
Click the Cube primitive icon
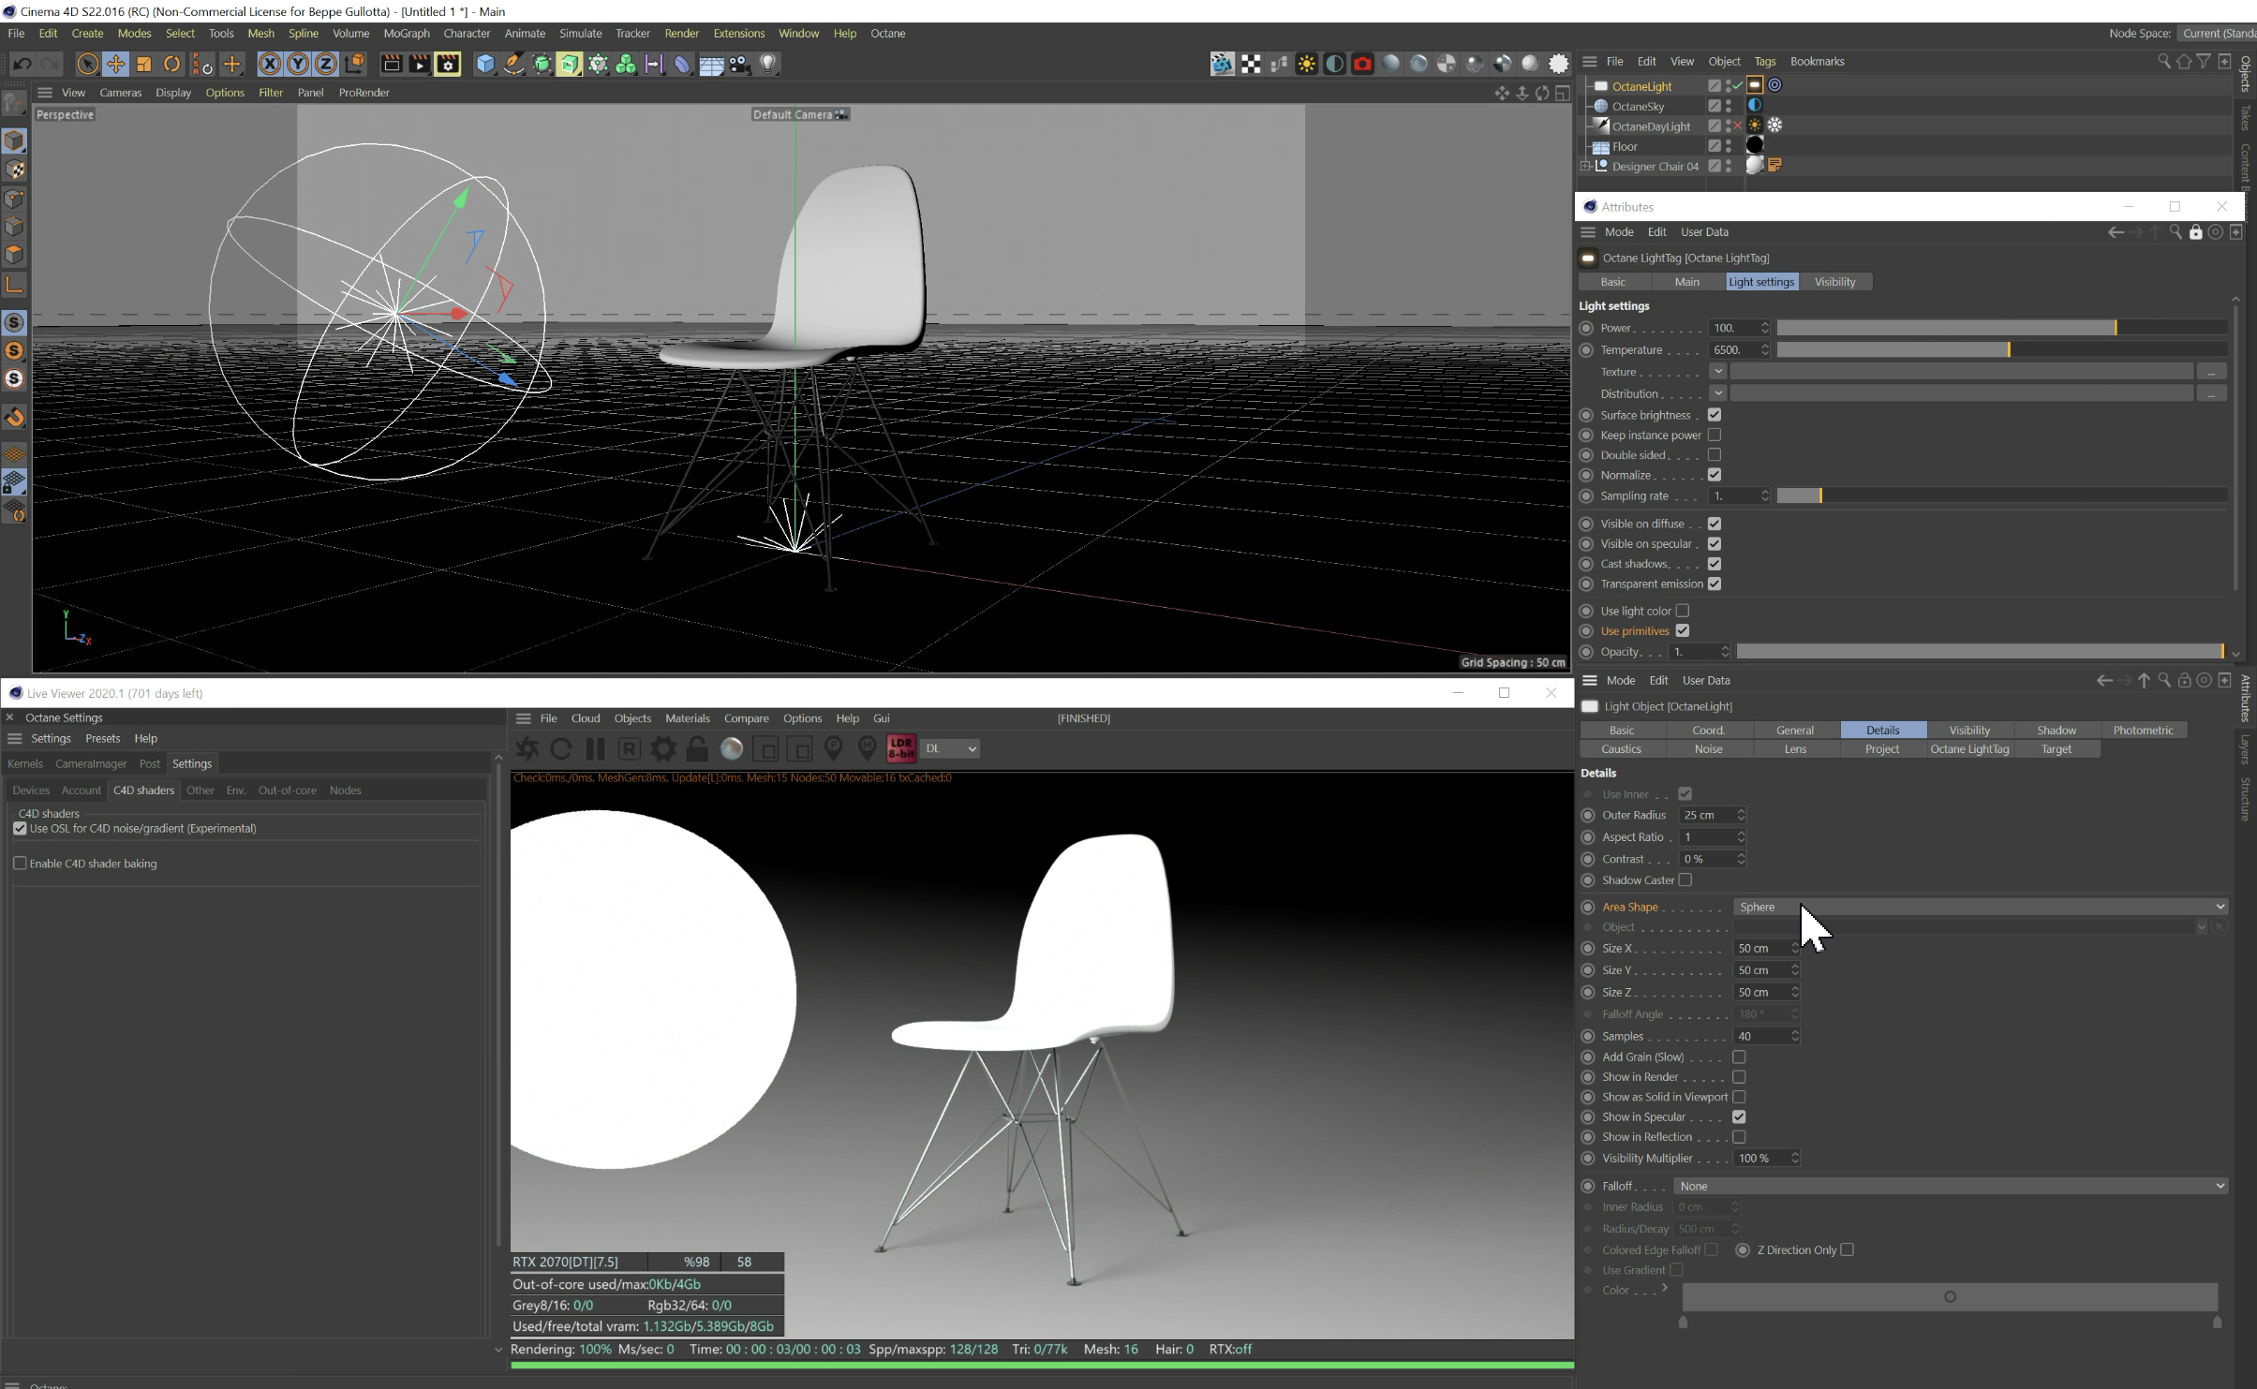484,64
